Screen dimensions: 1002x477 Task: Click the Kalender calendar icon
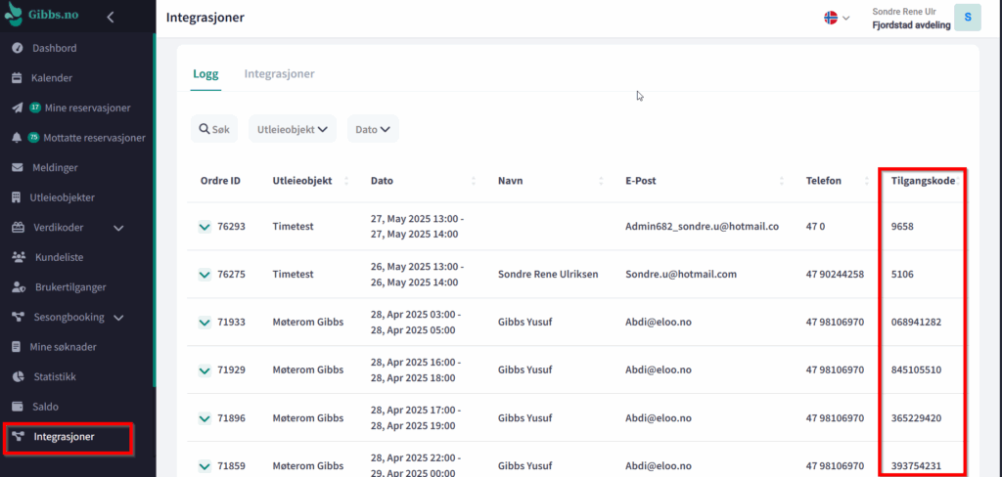pyautogui.click(x=17, y=78)
